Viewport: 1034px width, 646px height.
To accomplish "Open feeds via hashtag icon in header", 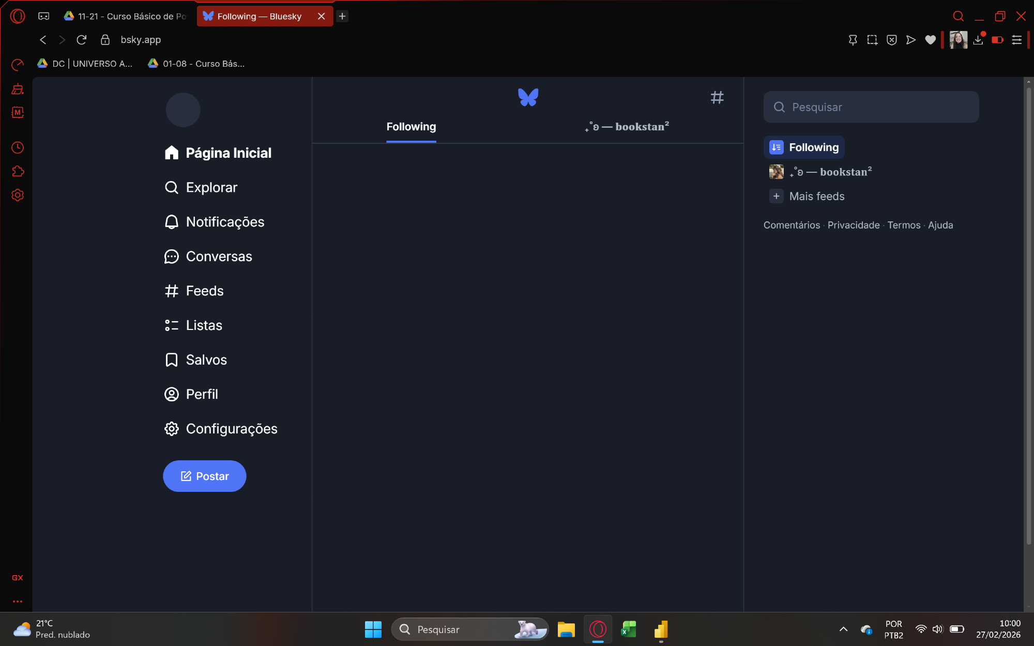I will pyautogui.click(x=717, y=97).
